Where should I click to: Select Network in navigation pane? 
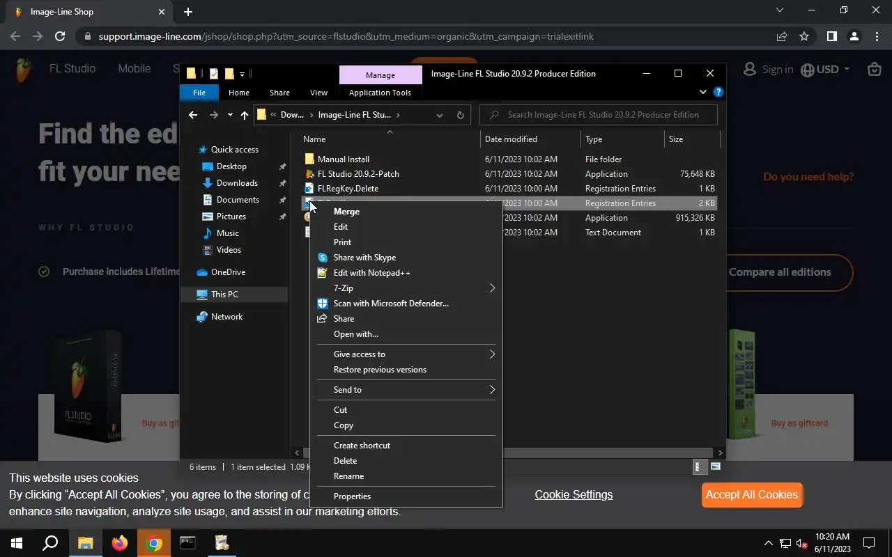coord(226,317)
